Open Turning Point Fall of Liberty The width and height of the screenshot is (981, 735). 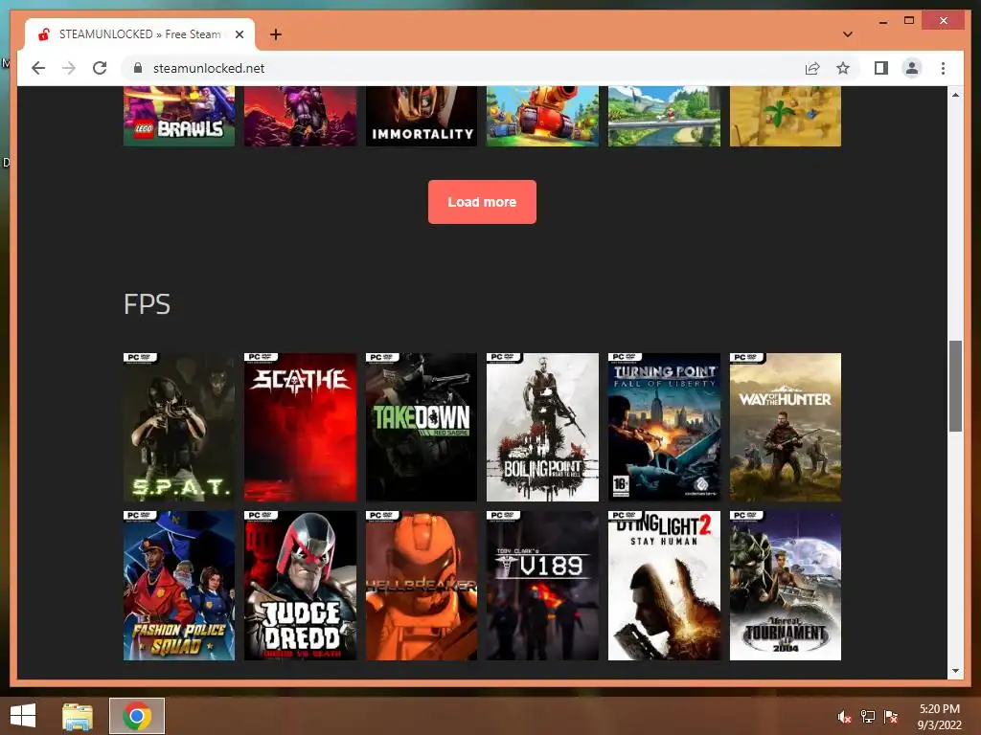click(664, 427)
